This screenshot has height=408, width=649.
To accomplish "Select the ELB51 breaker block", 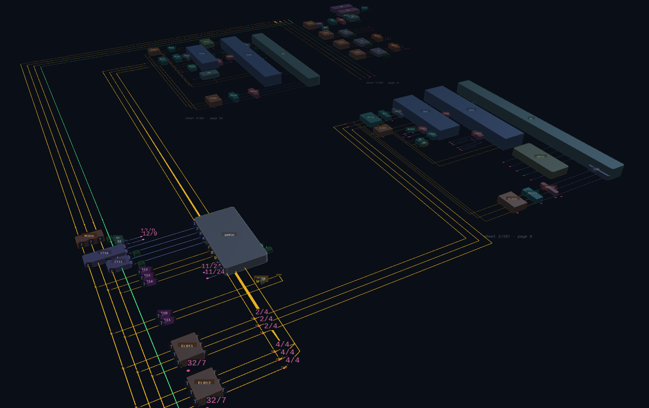I will (326, 35).
